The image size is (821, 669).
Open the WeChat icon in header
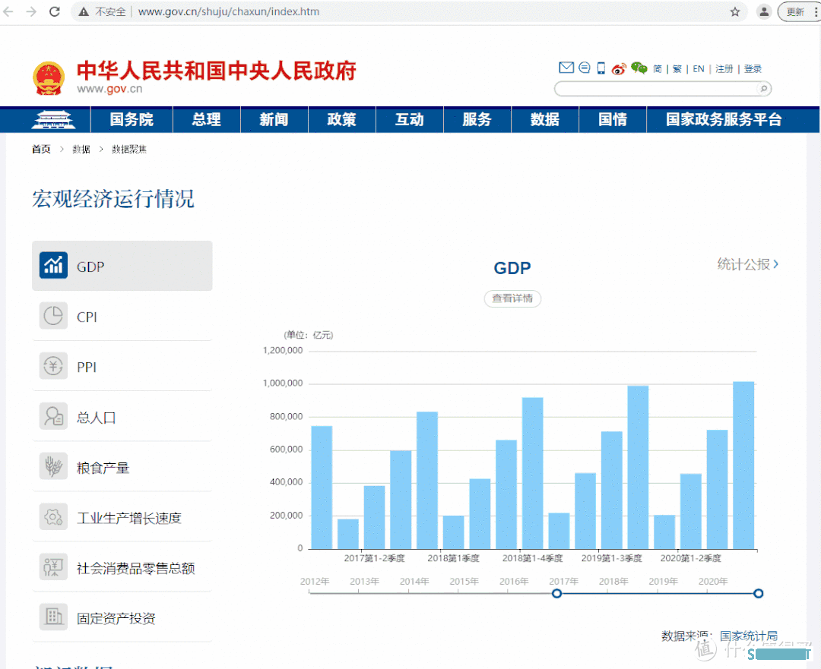pyautogui.click(x=639, y=68)
